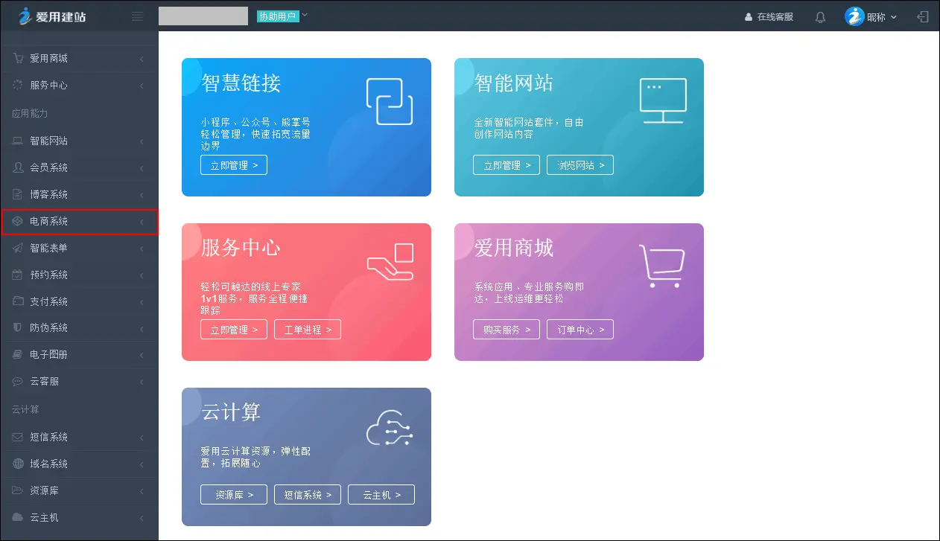The height and width of the screenshot is (541, 940).
Task: Click 工单进程 button on 服务中心 card
Action: (307, 330)
